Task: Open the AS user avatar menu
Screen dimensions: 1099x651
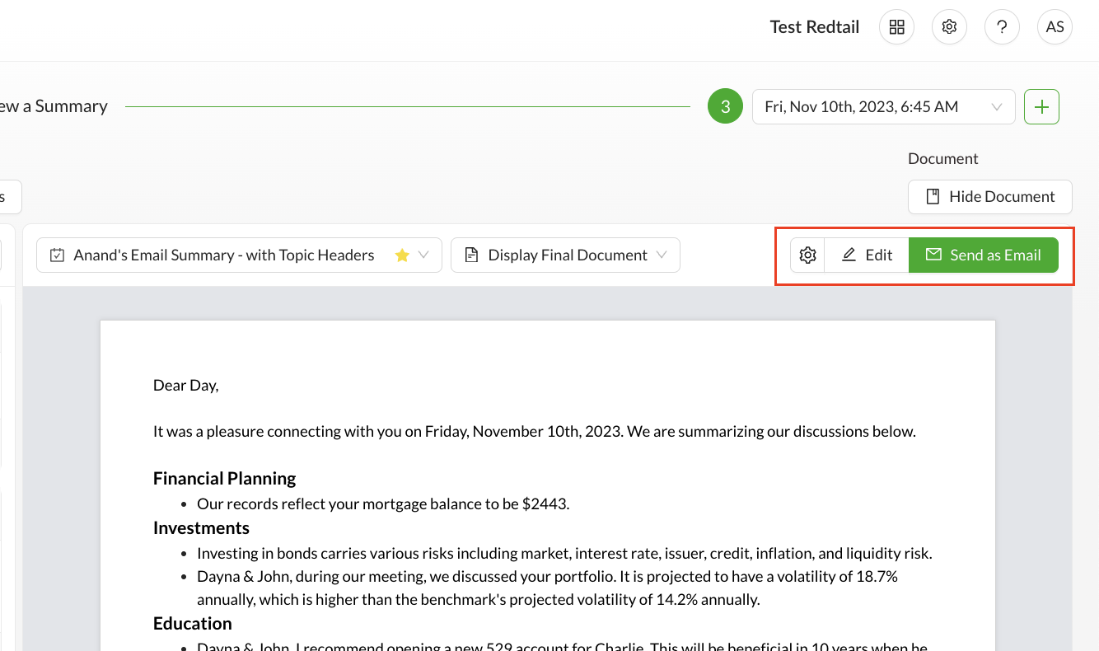Action: coord(1055,27)
